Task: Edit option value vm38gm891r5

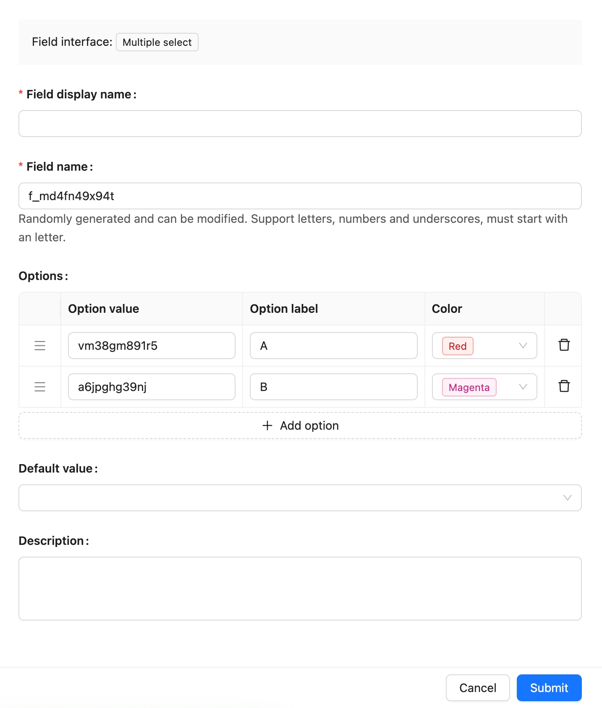Action: pyautogui.click(x=152, y=346)
